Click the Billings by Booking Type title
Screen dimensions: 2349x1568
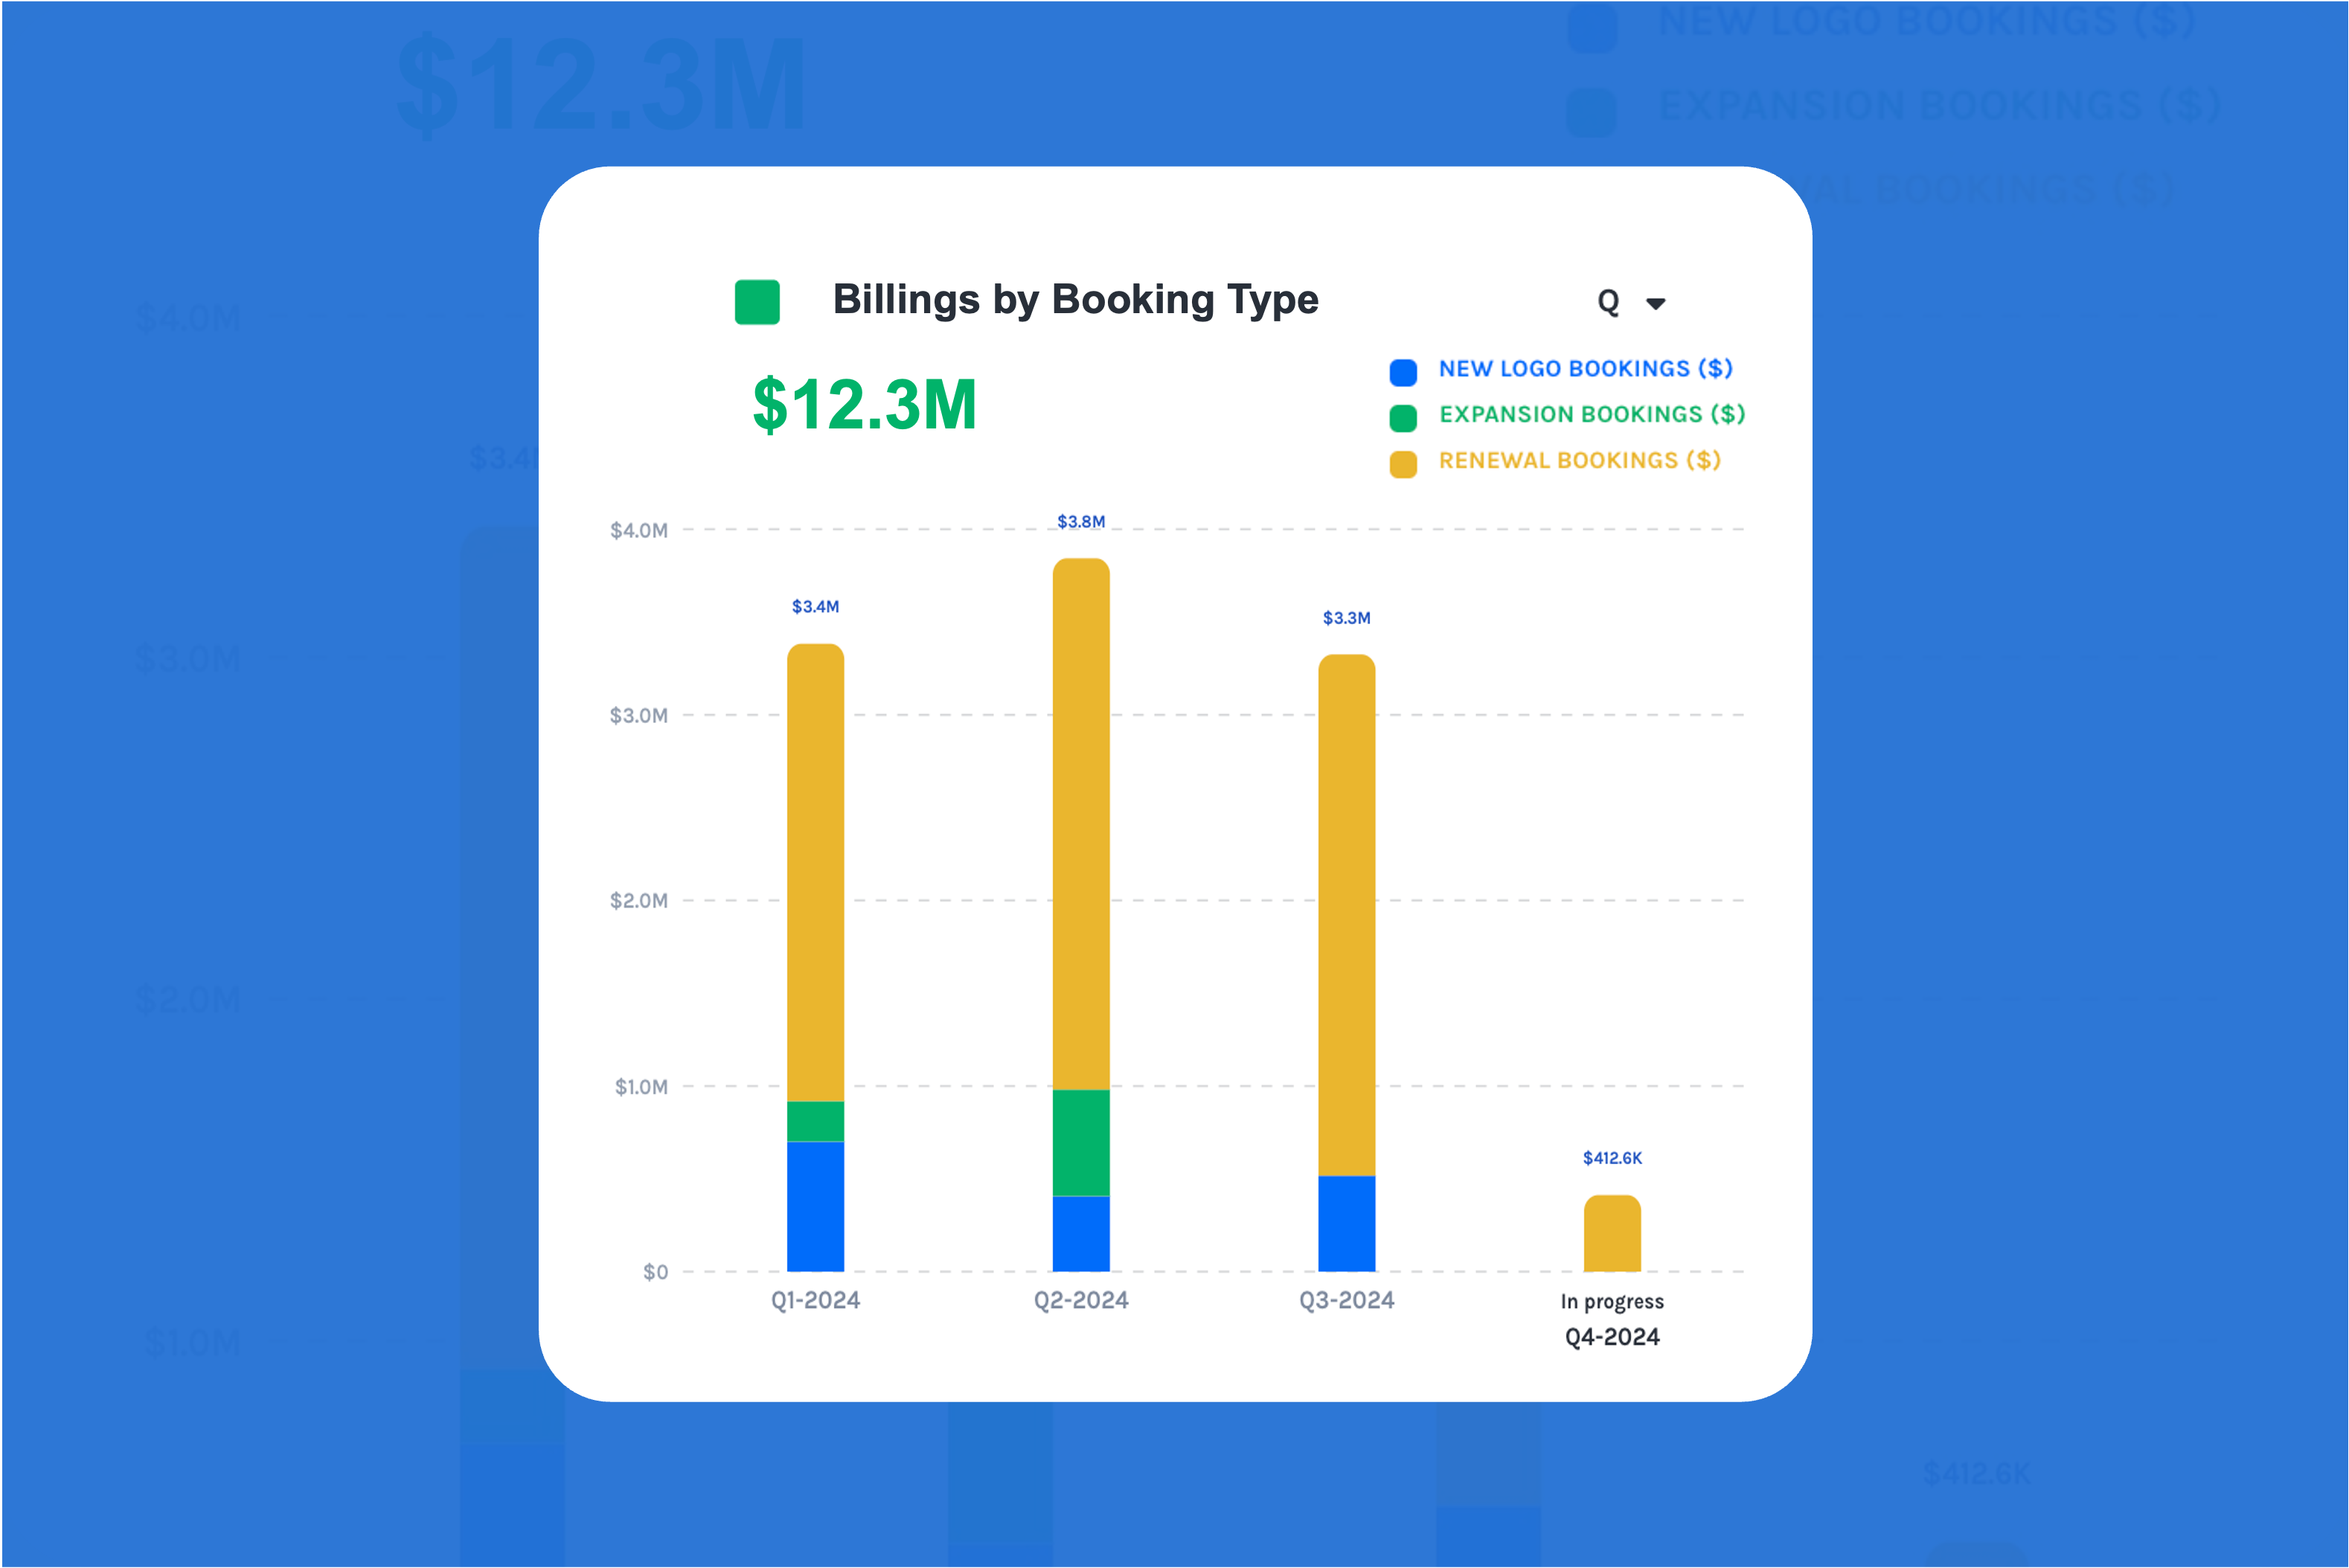1075,300
